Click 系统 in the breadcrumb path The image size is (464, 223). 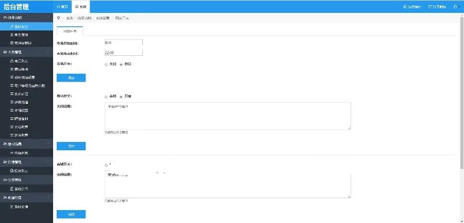(x=69, y=18)
